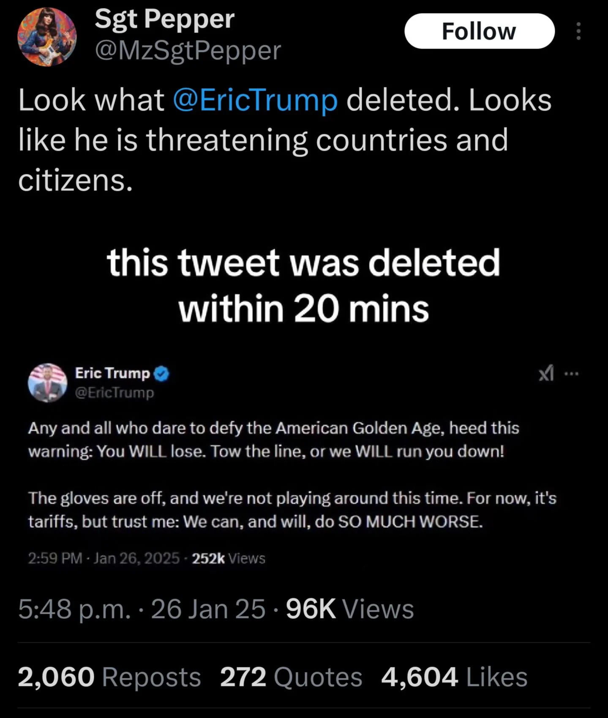This screenshot has width=608, height=718.
Task: Click the Eric Trump name in screenshot
Action: click(x=112, y=373)
